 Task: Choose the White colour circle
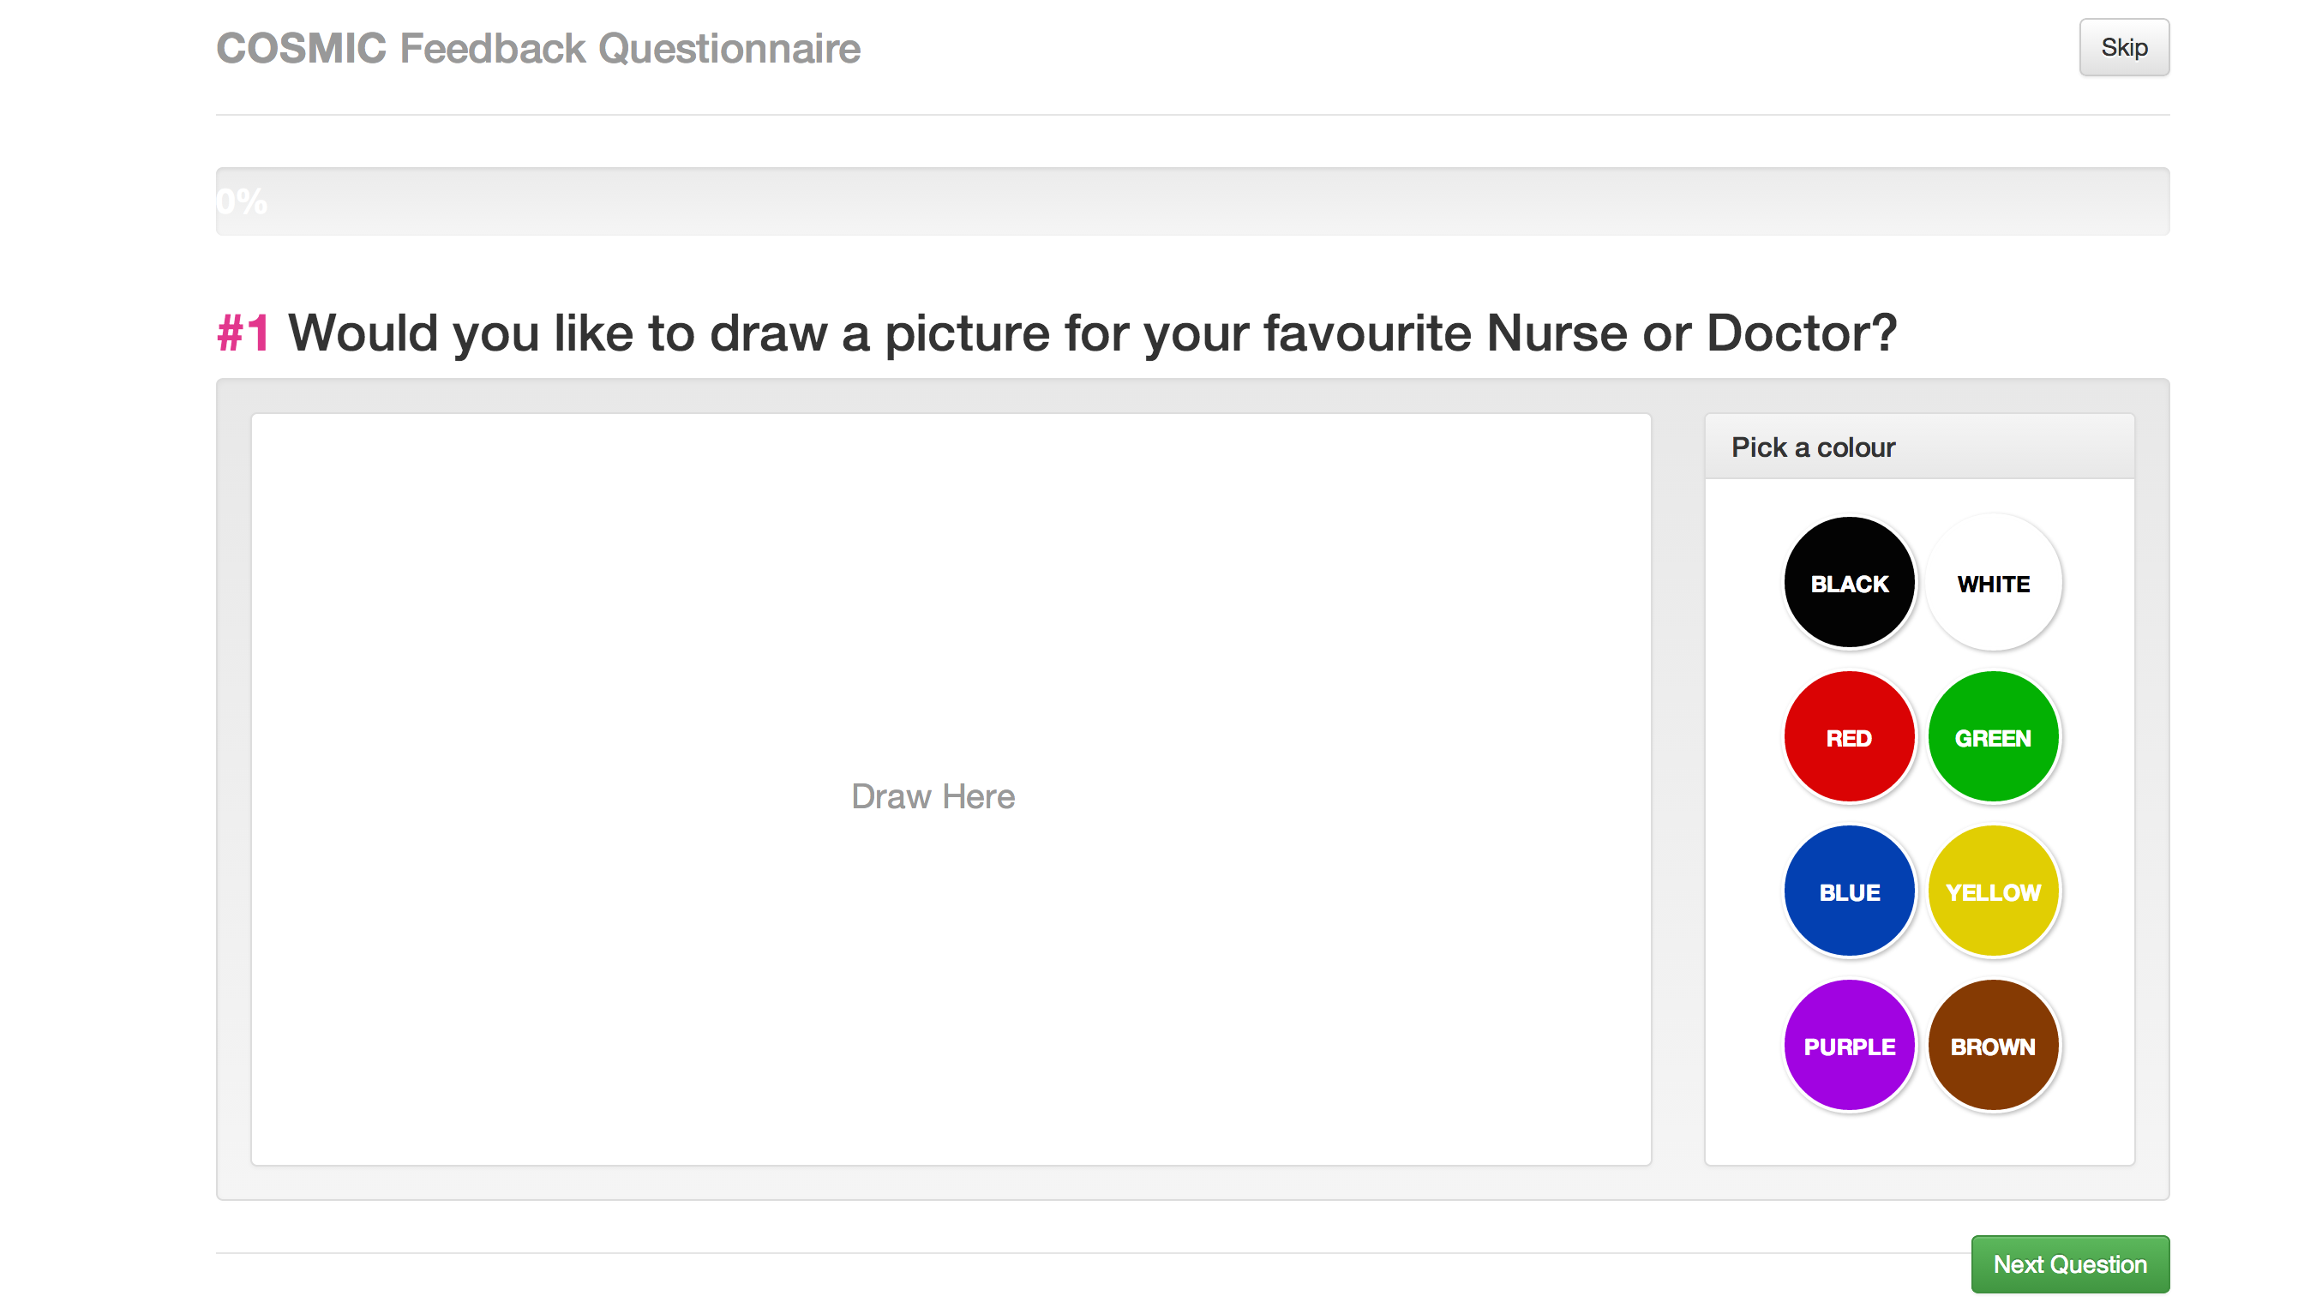(1993, 583)
